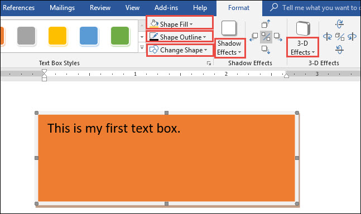This screenshot has width=361, height=214.
Task: Click the first line indent marker on ruler
Action: pyautogui.click(x=44, y=71)
